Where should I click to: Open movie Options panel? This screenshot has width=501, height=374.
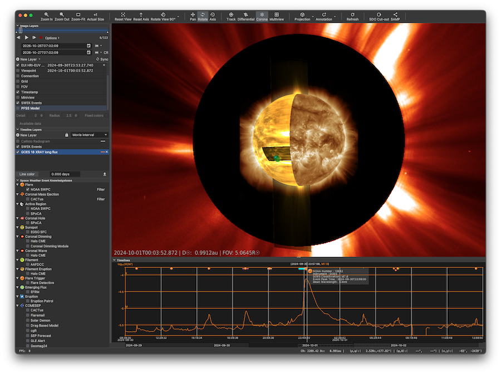point(52,38)
